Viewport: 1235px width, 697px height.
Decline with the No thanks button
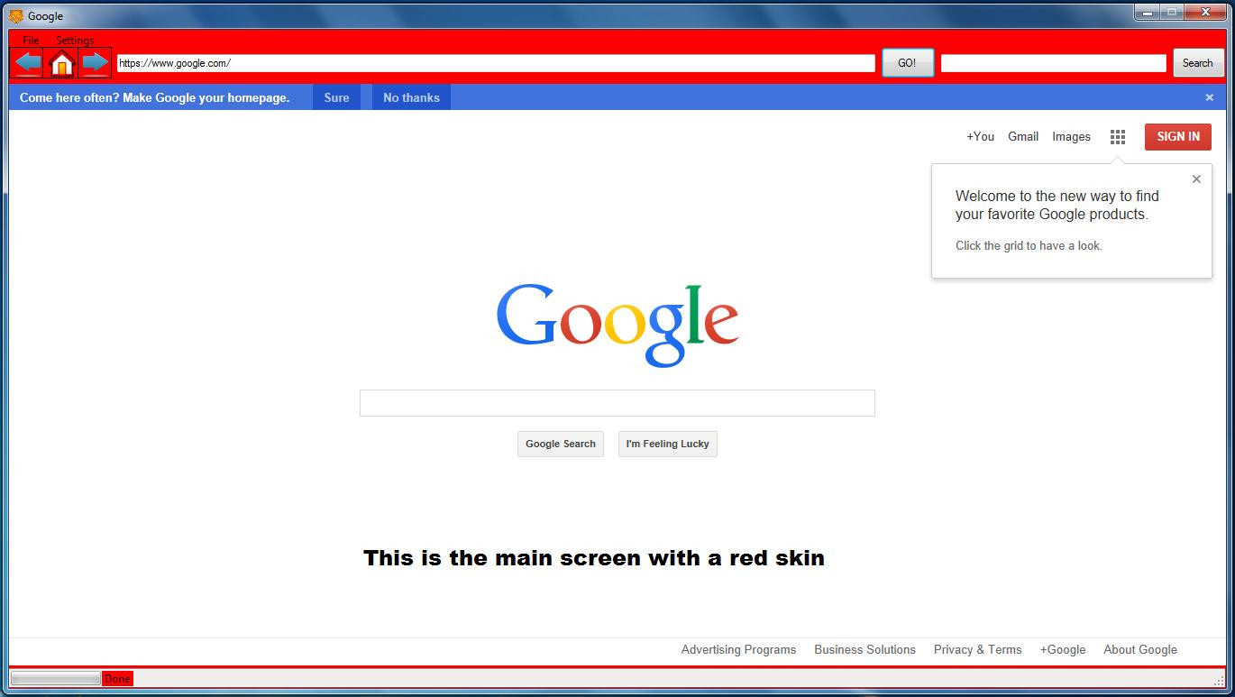pyautogui.click(x=411, y=97)
